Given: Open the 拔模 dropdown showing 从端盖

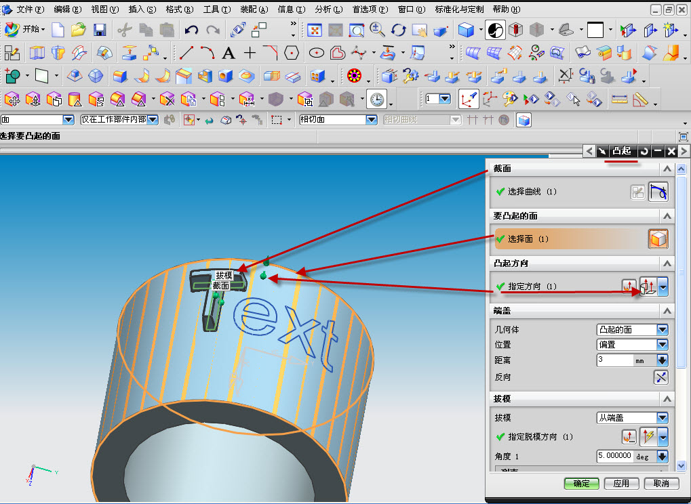Looking at the screenshot, I should pyautogui.click(x=633, y=418).
